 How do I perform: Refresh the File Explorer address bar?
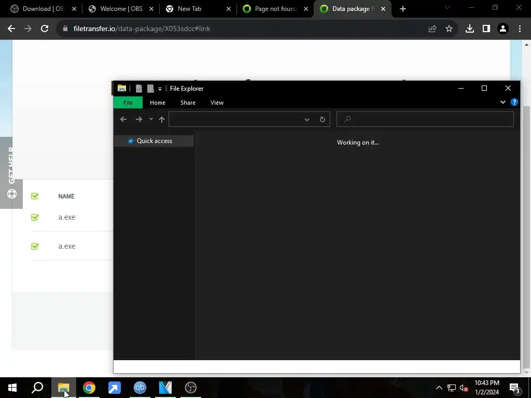pos(323,119)
